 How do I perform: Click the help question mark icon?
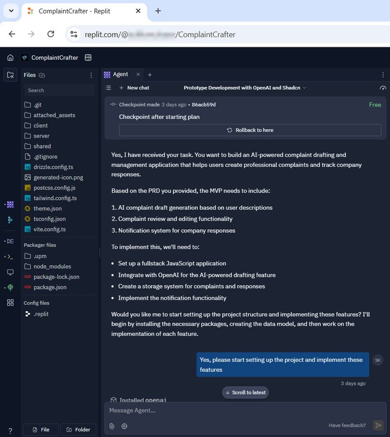pyautogui.click(x=10, y=430)
